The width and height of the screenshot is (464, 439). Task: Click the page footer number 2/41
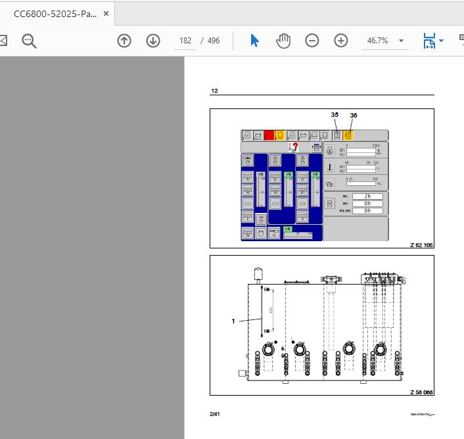pyautogui.click(x=214, y=414)
